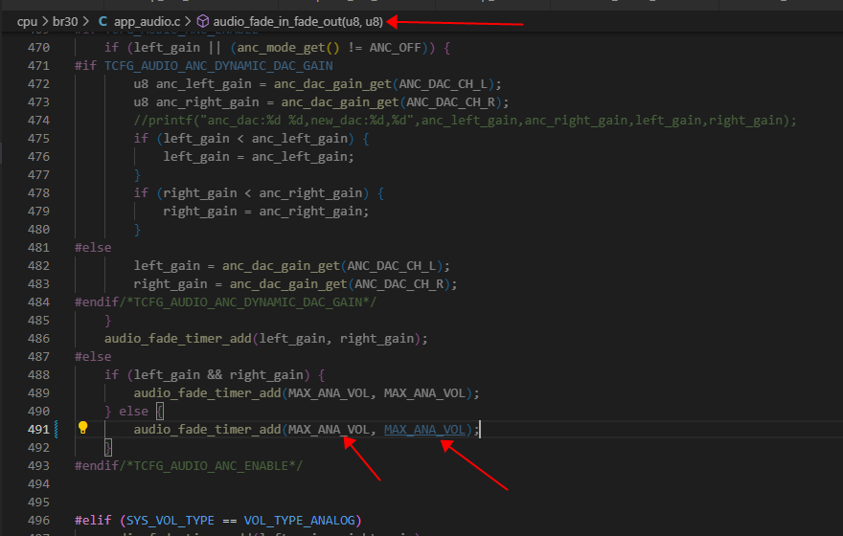Click the commented printf statement on line 474
The image size is (843, 536).
pyautogui.click(x=465, y=121)
